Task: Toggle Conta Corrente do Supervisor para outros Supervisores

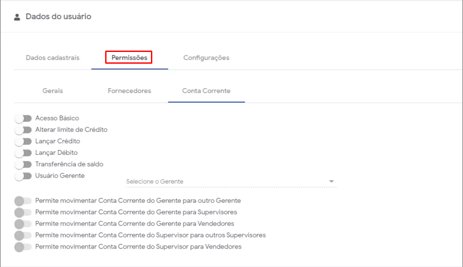Action: point(23,235)
